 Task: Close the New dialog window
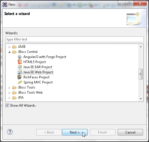click(140, 3)
